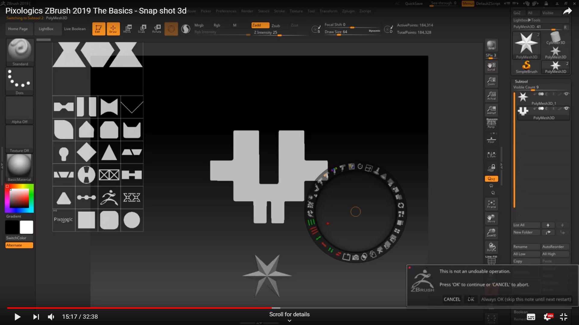Open the Render menu

point(247,11)
